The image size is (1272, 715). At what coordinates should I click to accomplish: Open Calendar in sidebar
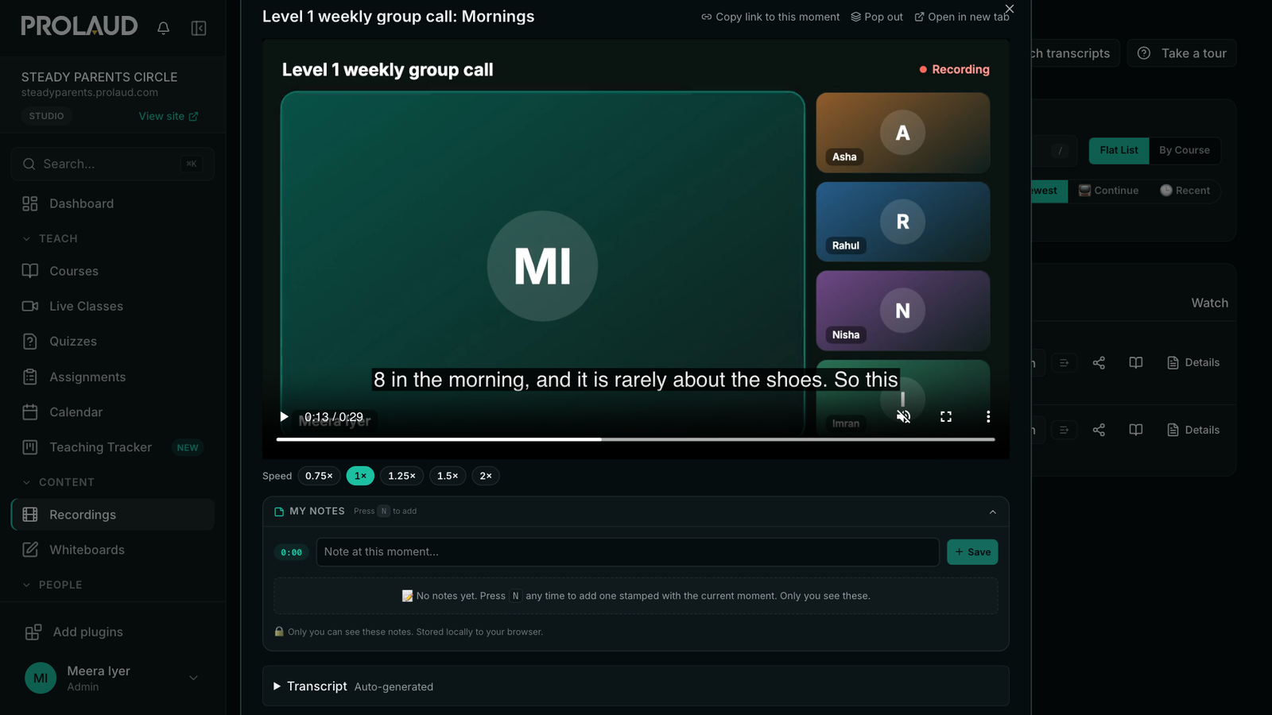[112, 412]
